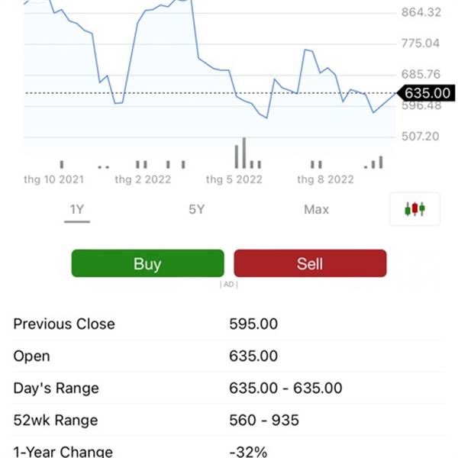Tap the green Buy button
The width and height of the screenshot is (458, 458).
coord(148,263)
